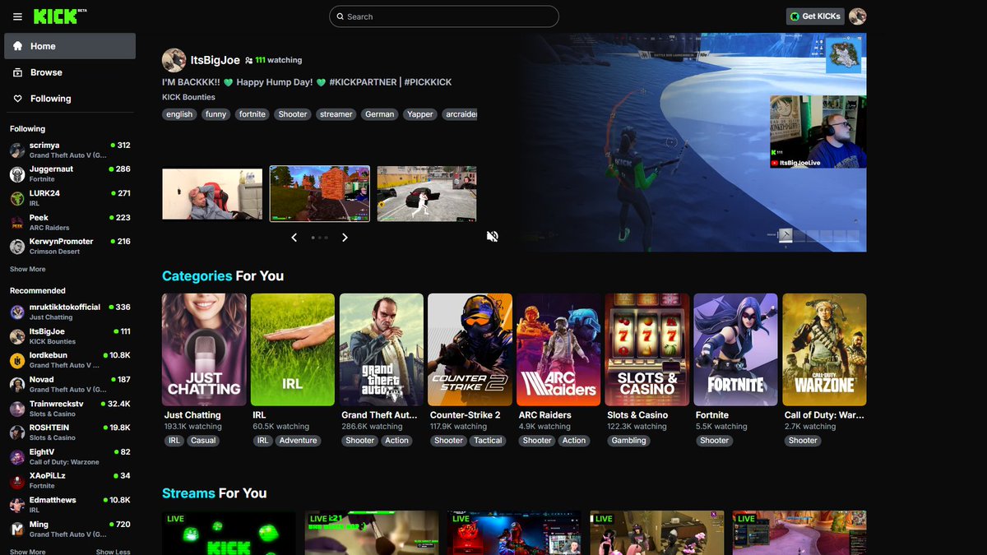
Task: Open the Call of Duty Warzone card
Action: [825, 350]
